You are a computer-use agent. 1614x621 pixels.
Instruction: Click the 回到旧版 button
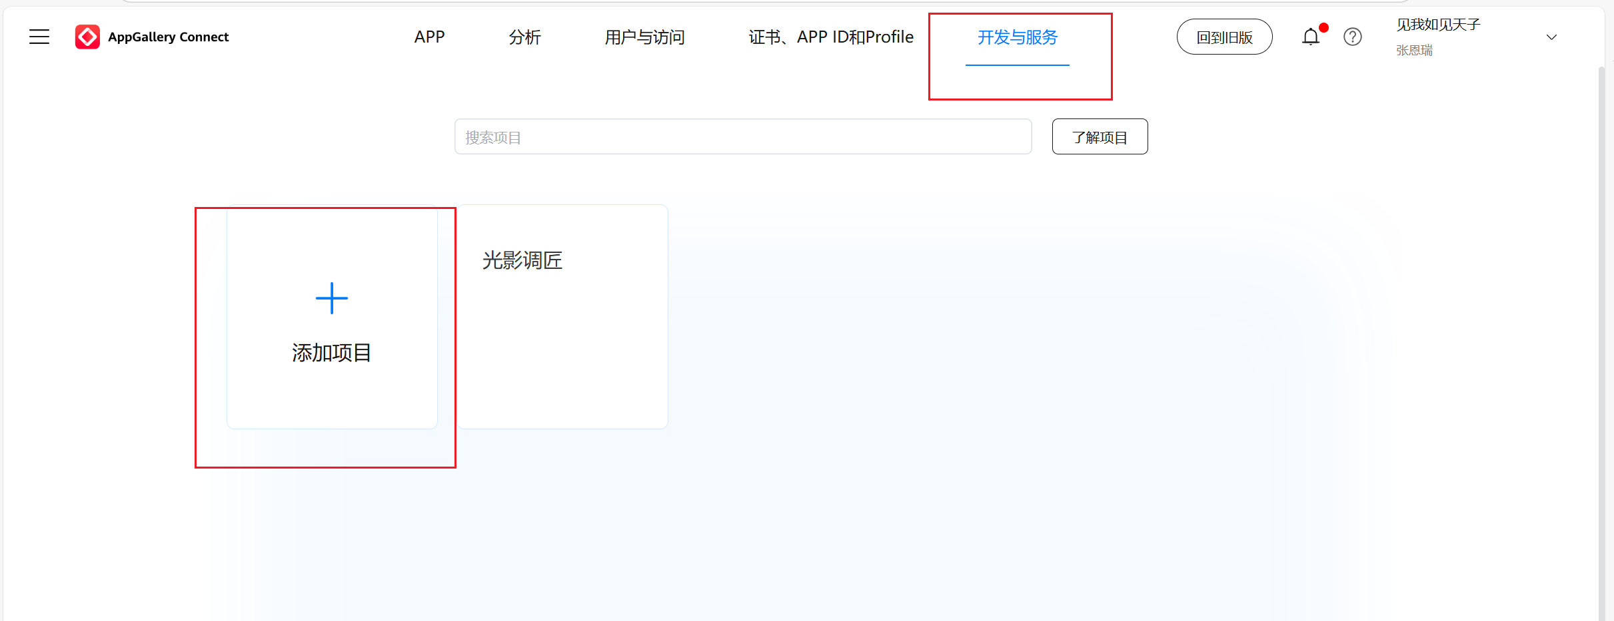(1225, 37)
